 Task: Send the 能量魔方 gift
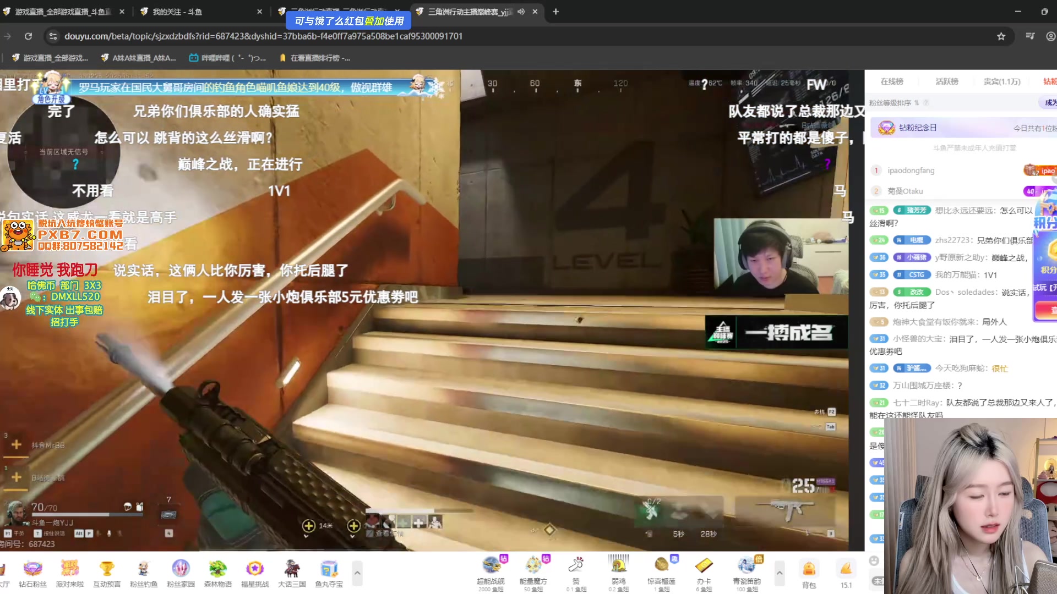(533, 573)
